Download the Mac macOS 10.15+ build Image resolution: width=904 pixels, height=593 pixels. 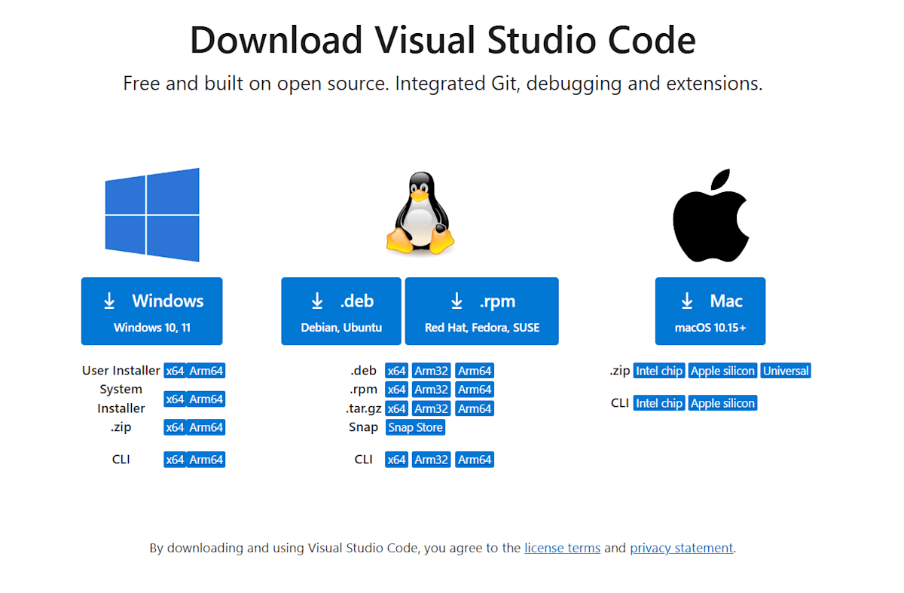point(710,311)
